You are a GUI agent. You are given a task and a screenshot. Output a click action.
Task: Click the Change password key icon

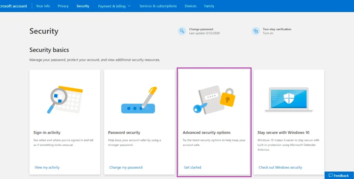(182, 31)
